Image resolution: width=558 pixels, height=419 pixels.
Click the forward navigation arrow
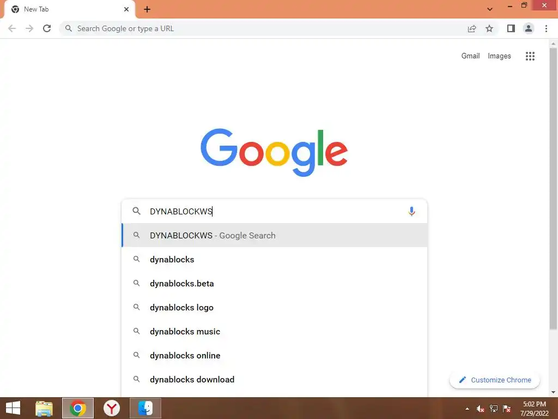pos(29,28)
